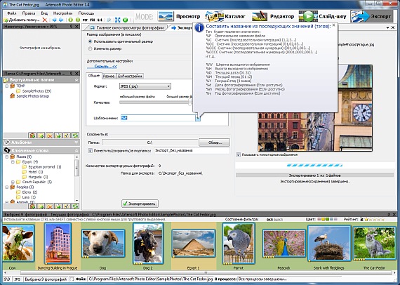This screenshot has width=400, height=285.
Task: Click the edit pencil toolbar icon
Action: tap(109, 20)
